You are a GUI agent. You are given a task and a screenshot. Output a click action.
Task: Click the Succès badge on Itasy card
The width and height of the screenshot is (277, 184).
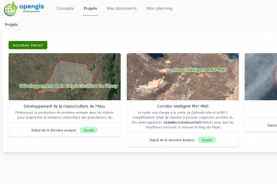click(89, 130)
